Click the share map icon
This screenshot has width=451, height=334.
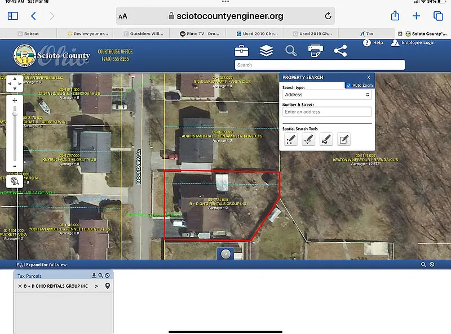(341, 51)
